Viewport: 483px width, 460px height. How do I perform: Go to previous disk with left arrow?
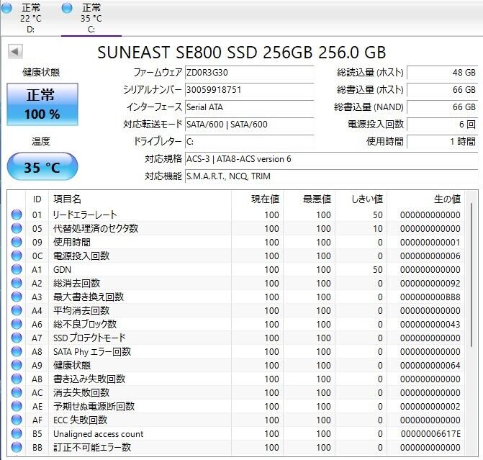[x=15, y=51]
